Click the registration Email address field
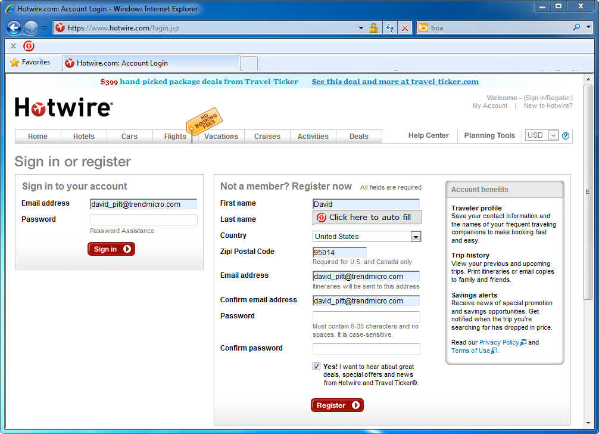Screen dimensions: 599x434 366,277
